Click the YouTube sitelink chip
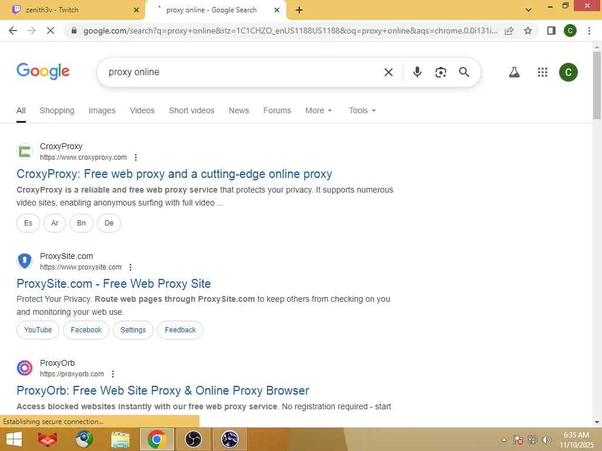Screen dimensions: 602x451 (x=38, y=330)
